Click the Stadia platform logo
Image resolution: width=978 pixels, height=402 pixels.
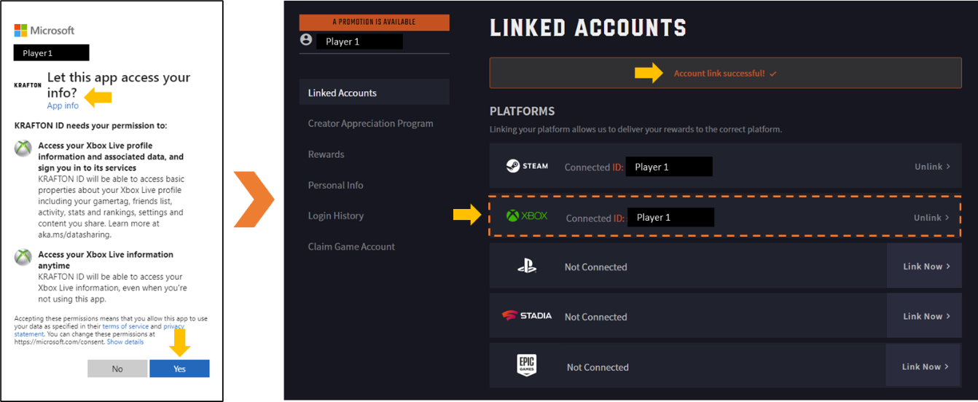(x=527, y=316)
